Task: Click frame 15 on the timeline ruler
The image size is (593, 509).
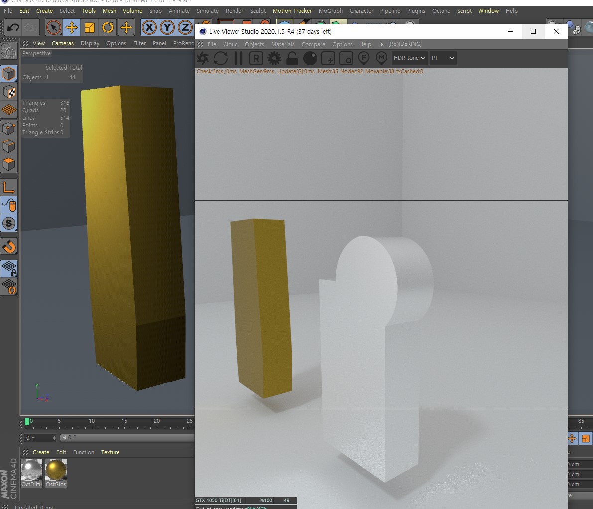Action: [124, 421]
